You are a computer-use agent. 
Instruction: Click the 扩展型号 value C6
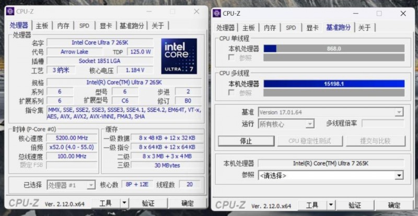point(125,100)
